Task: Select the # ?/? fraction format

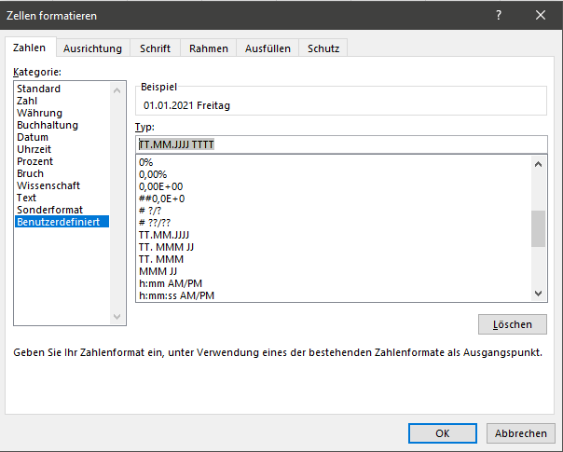Action: coord(333,211)
